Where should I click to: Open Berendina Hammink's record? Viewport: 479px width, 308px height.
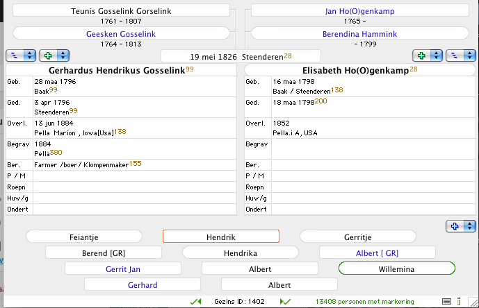coord(359,34)
